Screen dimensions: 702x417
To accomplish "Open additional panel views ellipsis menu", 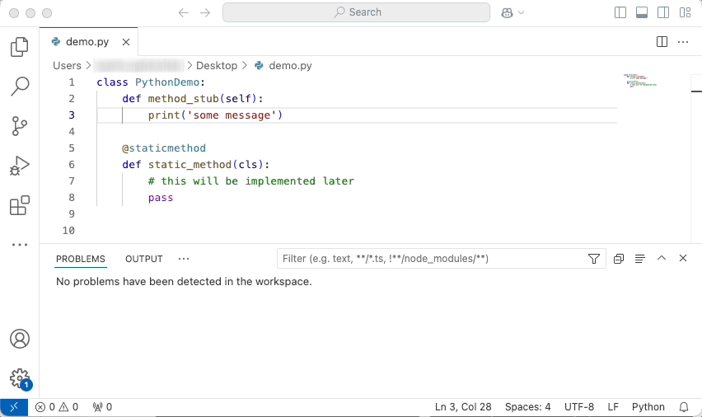I will click(184, 259).
